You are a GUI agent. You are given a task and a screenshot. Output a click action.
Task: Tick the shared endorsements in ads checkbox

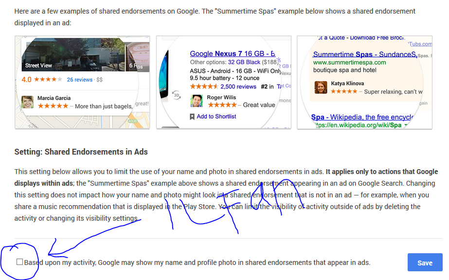(19, 262)
